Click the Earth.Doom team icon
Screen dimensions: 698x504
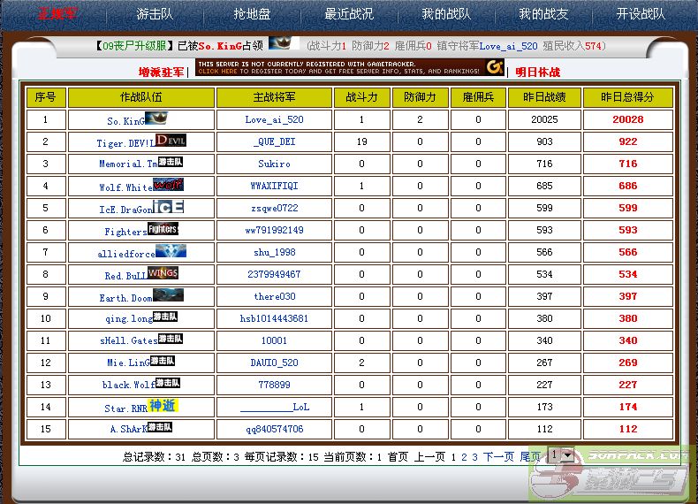(168, 295)
